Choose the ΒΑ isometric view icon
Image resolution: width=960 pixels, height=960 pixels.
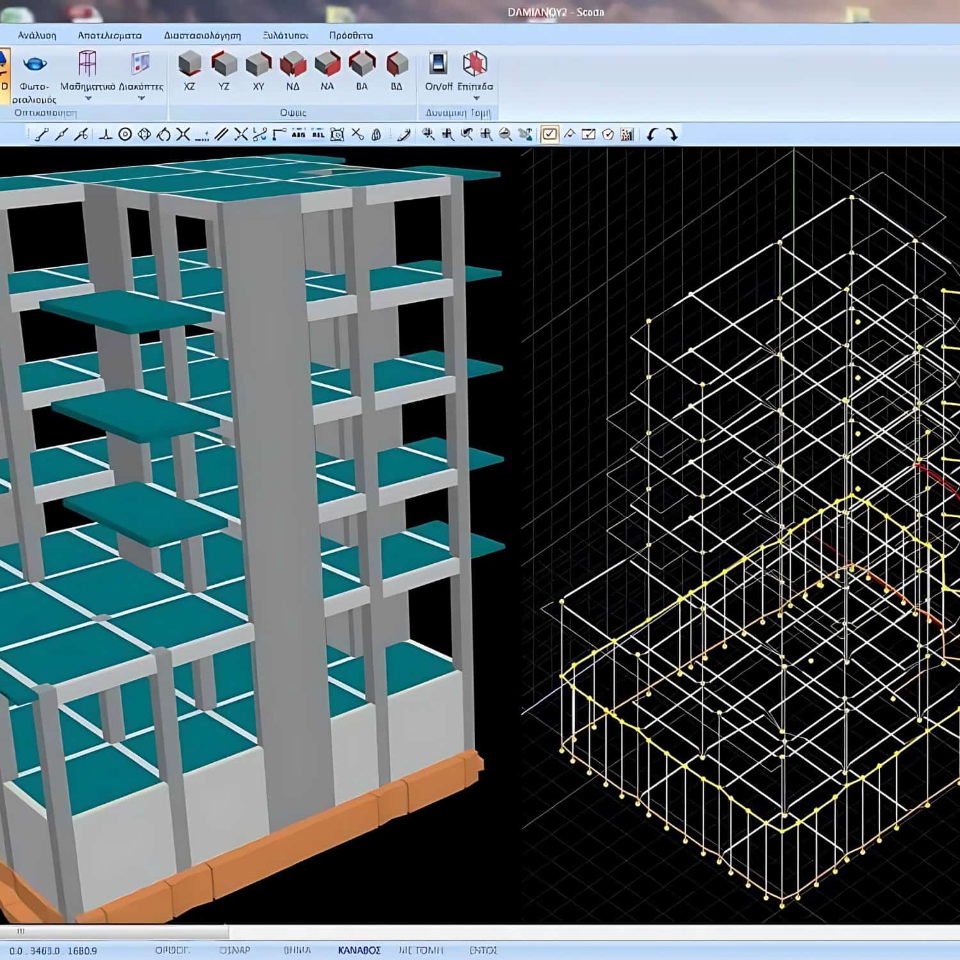362,64
